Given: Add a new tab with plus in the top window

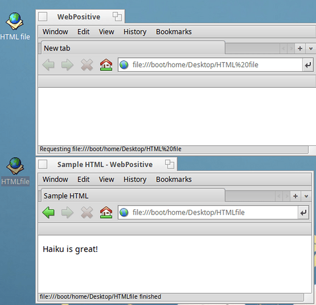Looking at the screenshot, I should pos(300,49).
